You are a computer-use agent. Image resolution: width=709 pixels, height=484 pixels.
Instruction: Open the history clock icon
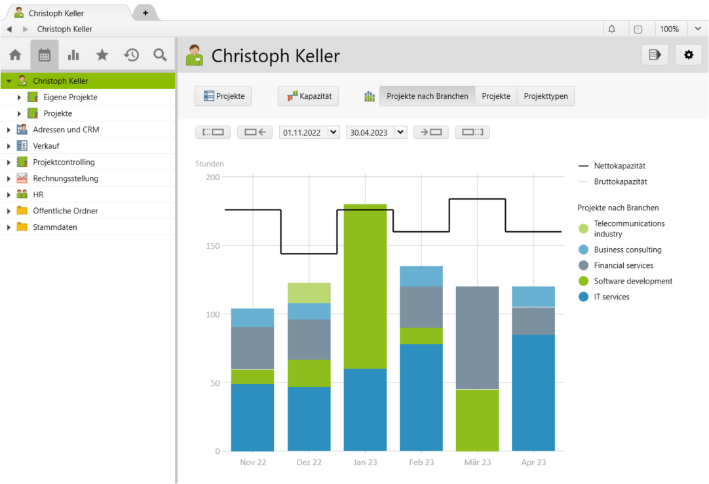click(x=132, y=56)
